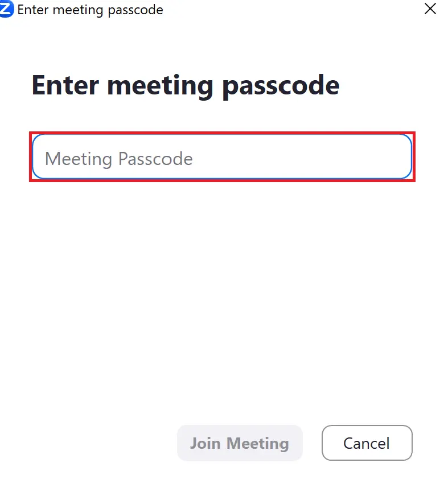Choose Cancel to abort joining
The width and height of the screenshot is (448, 496).
coord(367,443)
